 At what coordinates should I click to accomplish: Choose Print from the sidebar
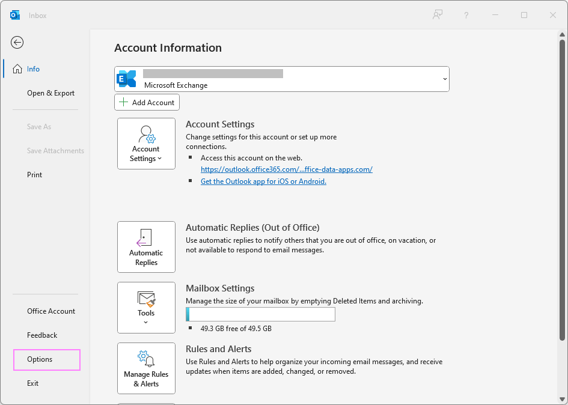[x=35, y=175]
